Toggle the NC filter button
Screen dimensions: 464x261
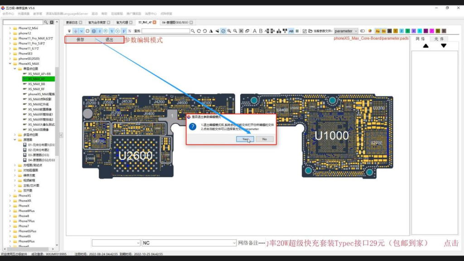coord(82,31)
